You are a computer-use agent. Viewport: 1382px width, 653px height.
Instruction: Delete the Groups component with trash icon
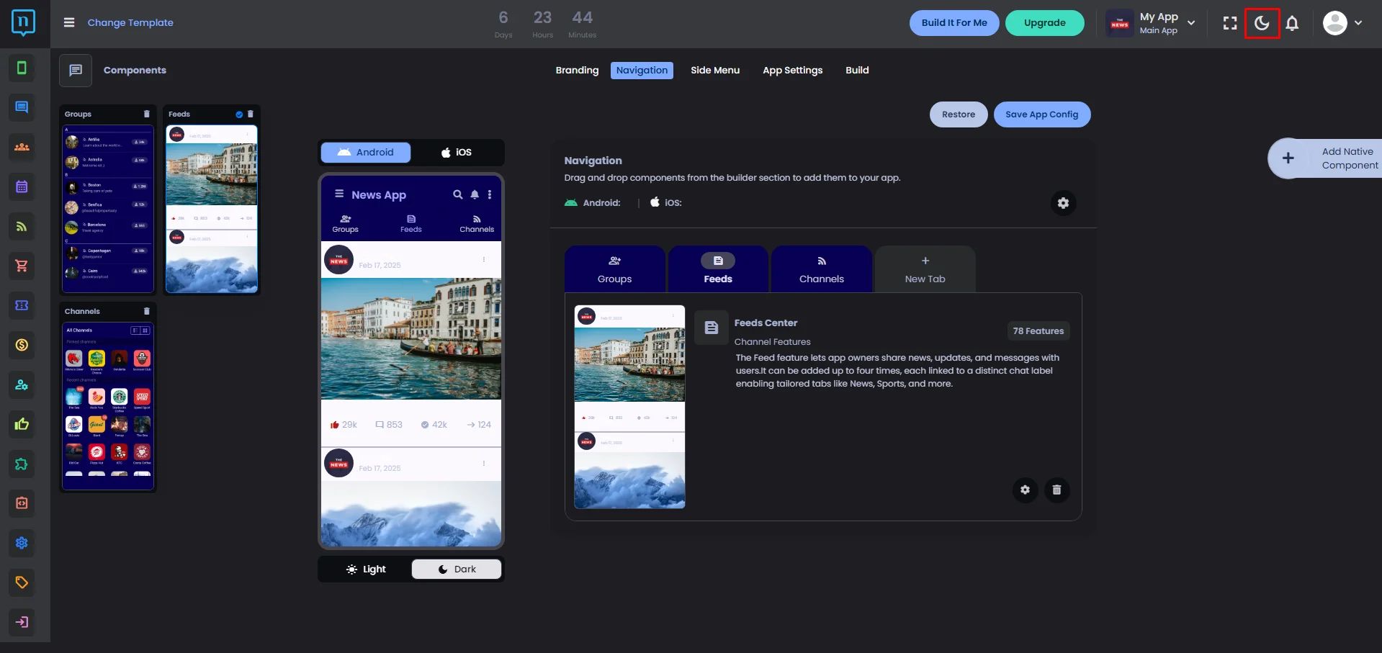pos(147,114)
